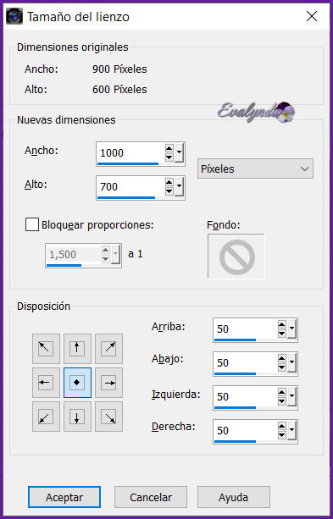Viewport: 333px width, 519px height.
Task: Enable Bloquear proporciones checkbox
Action: pyautogui.click(x=32, y=224)
